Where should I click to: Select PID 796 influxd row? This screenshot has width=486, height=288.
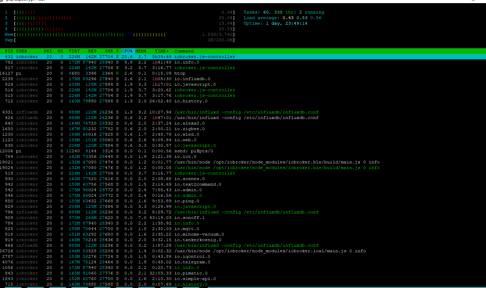click(243, 212)
